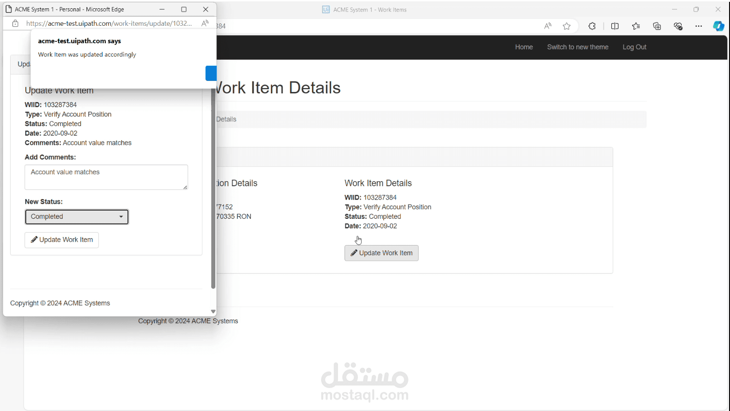Image resolution: width=730 pixels, height=411 pixels.
Task: Restore down the main Work Items window
Action: [696, 9]
